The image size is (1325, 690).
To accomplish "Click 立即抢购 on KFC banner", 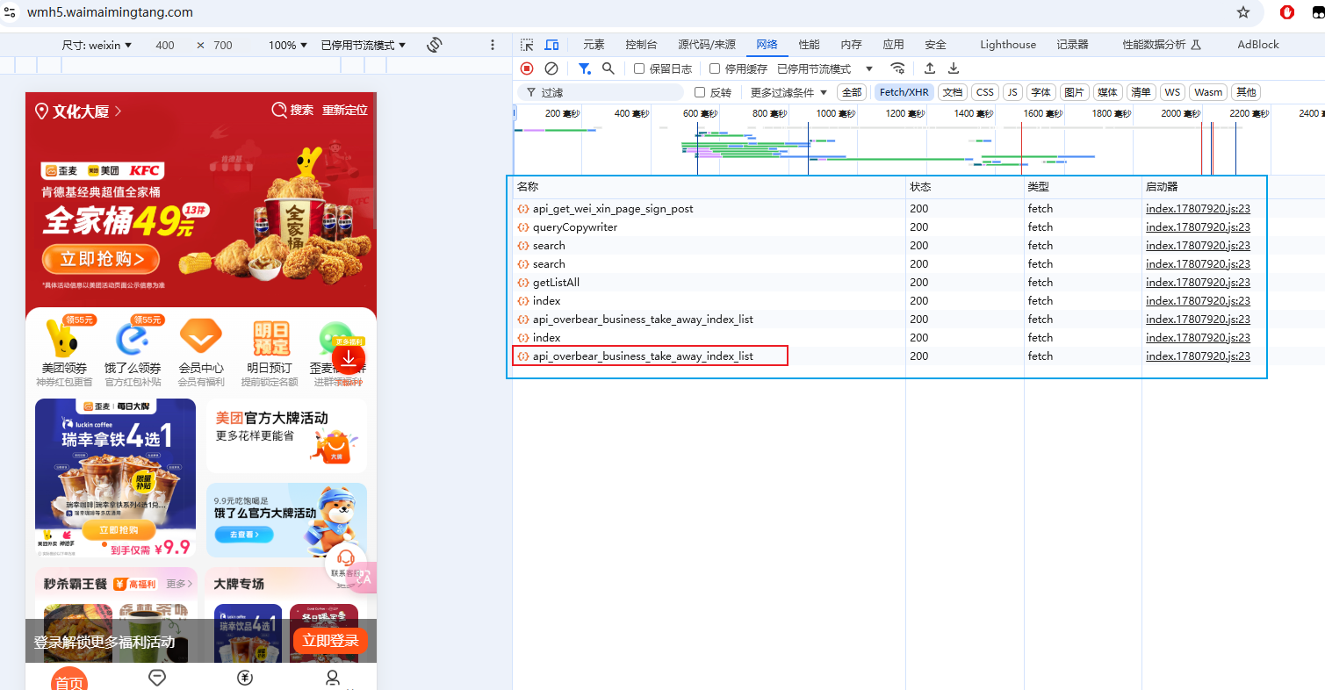I will [x=103, y=258].
